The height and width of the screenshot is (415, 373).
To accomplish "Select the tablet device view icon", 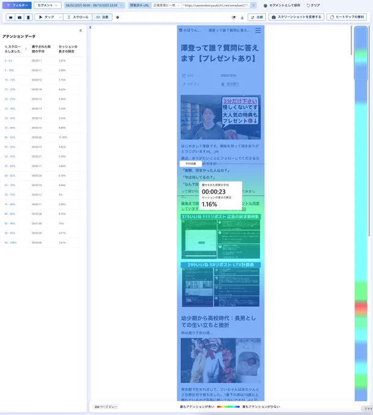I will pyautogui.click(x=20, y=17).
